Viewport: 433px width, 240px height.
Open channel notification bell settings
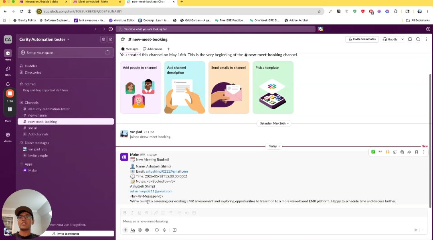[x=410, y=39]
